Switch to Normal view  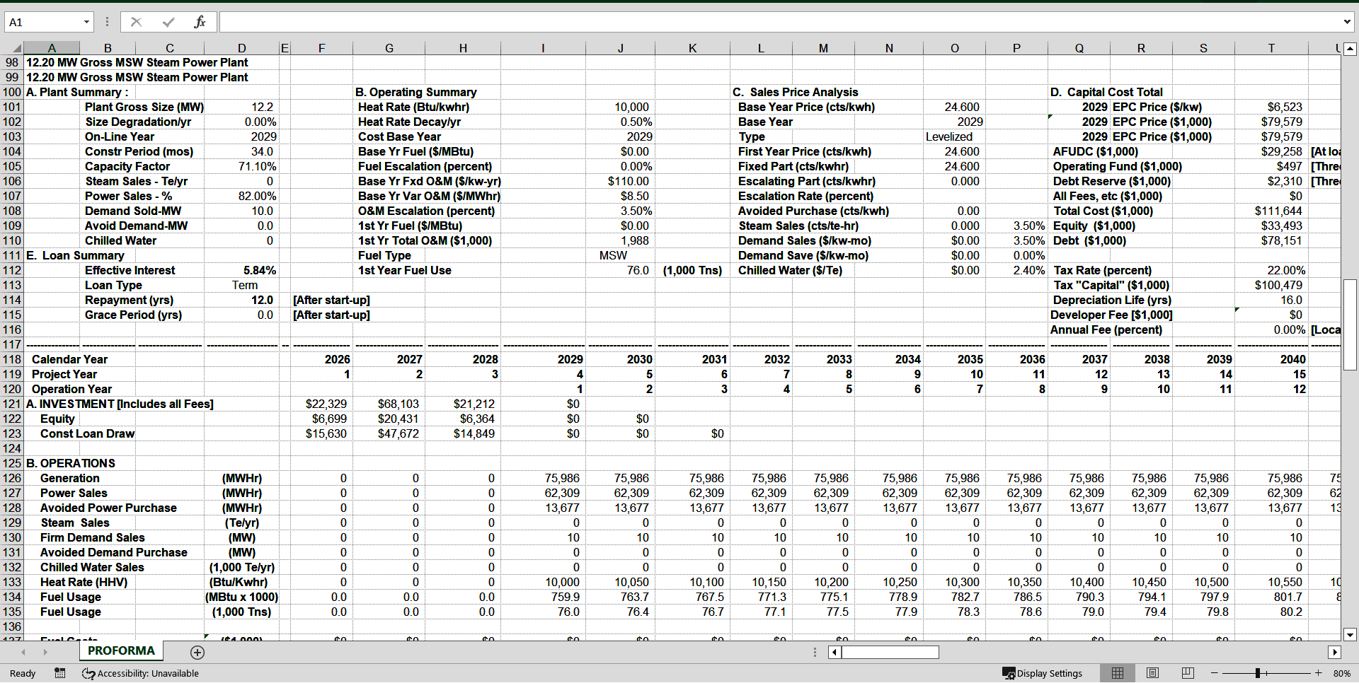[1118, 673]
